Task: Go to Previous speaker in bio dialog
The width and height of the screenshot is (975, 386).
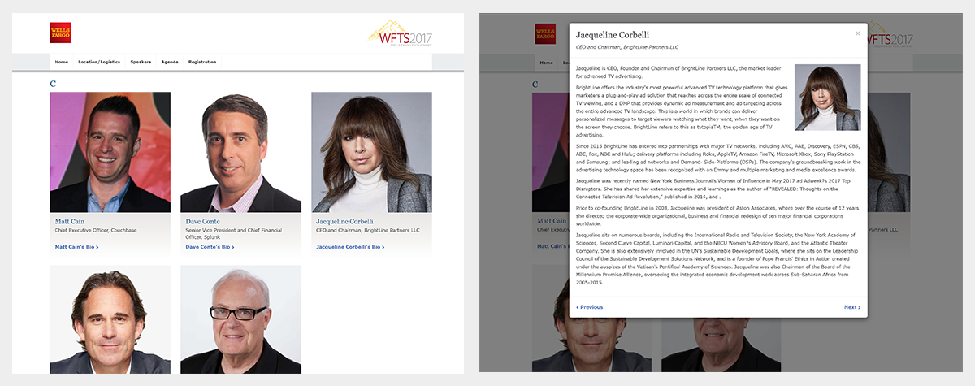Action: [x=590, y=307]
